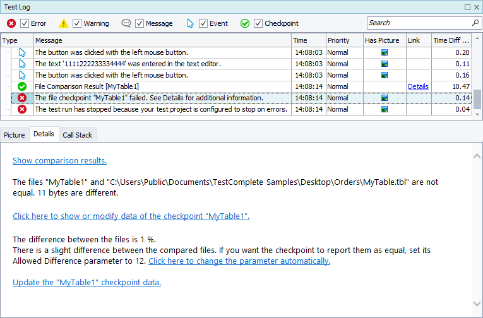The height and width of the screenshot is (318, 483).
Task: Click the green Checkpoint filter icon
Action: coord(245,23)
